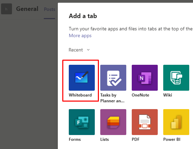Viewport: 193px width, 149px height.
Task: Add Tasks by Planner tab
Action: [x=113, y=78]
